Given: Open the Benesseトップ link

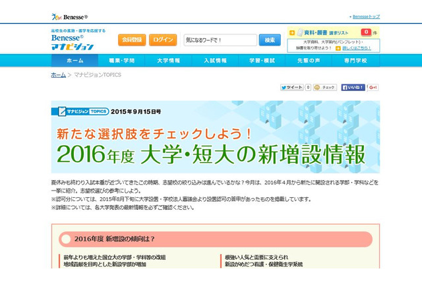Looking at the screenshot, I should click(x=366, y=16).
